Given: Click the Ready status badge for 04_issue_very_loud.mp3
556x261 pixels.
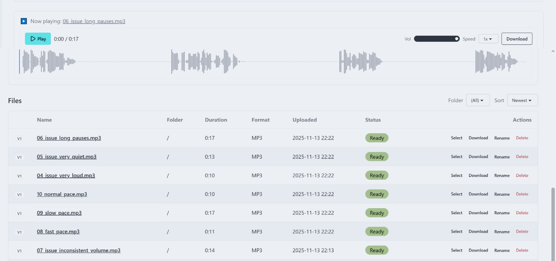Looking at the screenshot, I should [x=377, y=175].
